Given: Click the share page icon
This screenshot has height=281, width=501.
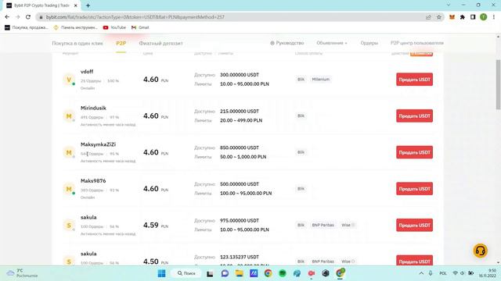Looking at the screenshot, I should pyautogui.click(x=428, y=17).
